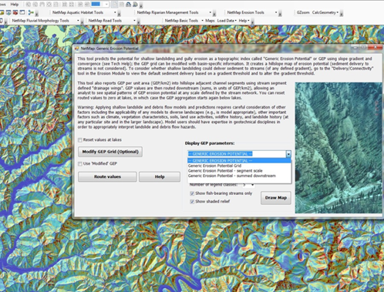The height and width of the screenshot is (292, 384).
Task: Click the dialog's title bar icon
Action: [76, 49]
